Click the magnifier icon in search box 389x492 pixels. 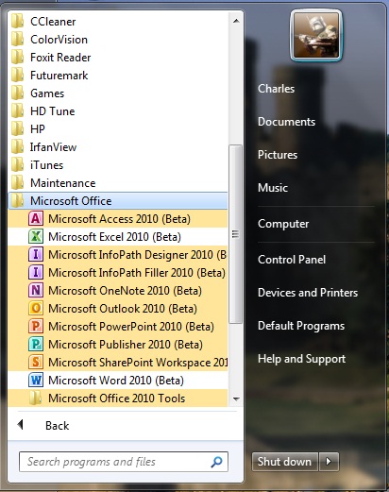(216, 462)
